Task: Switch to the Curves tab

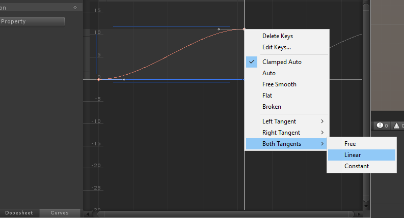Action: [x=60, y=213]
